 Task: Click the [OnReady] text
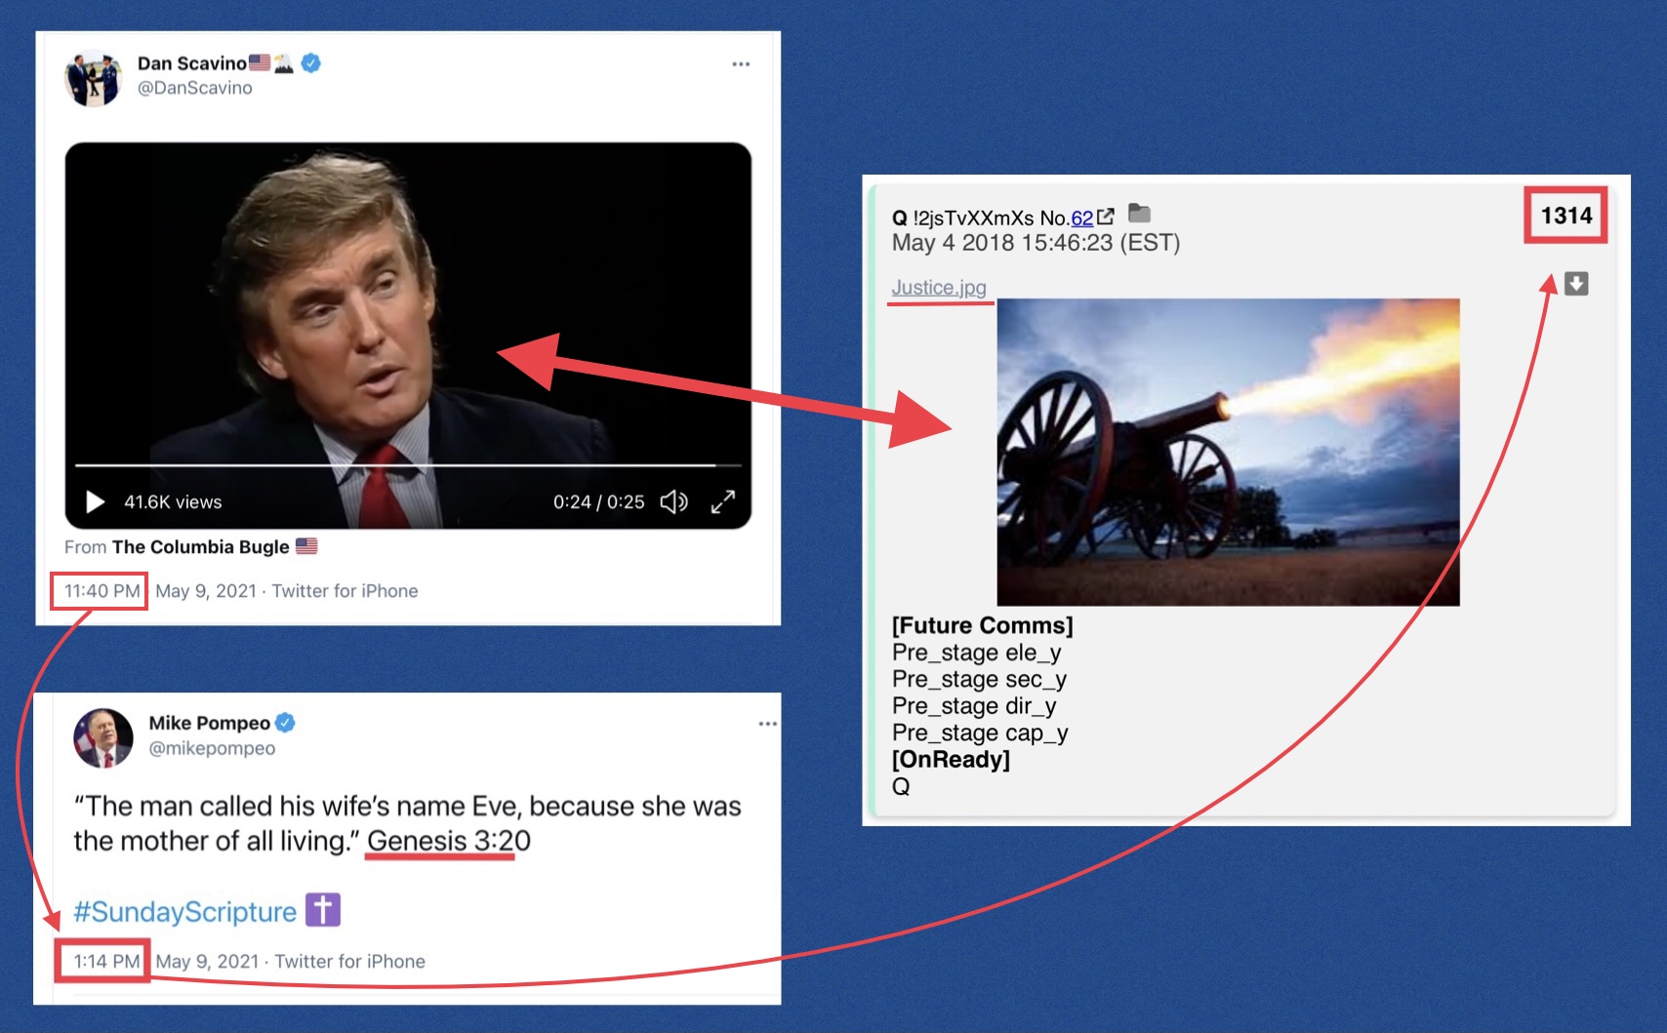coord(951,760)
